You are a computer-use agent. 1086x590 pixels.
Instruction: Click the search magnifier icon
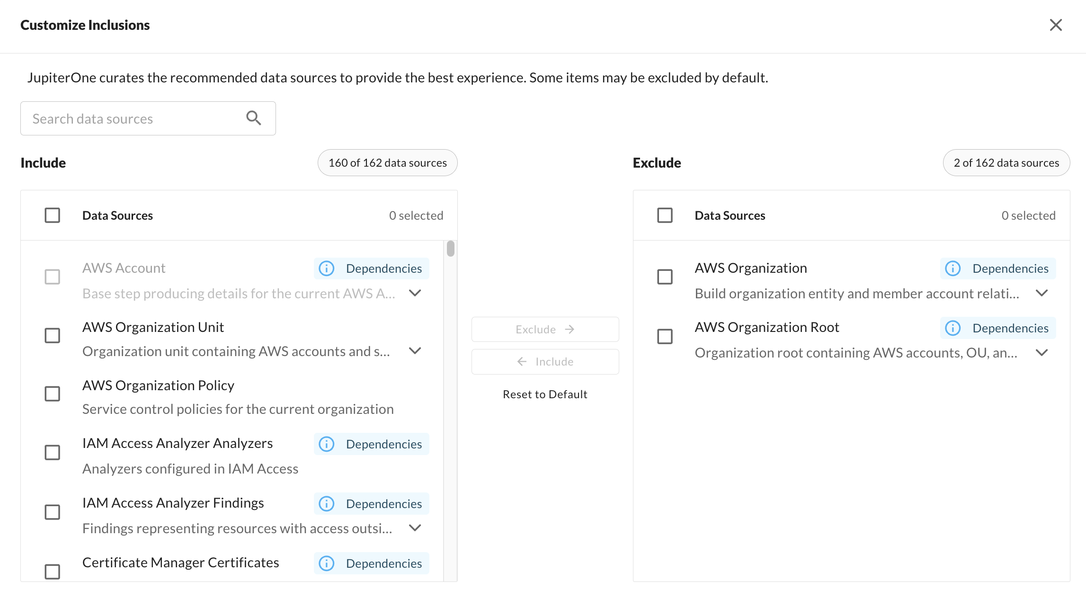pos(254,118)
